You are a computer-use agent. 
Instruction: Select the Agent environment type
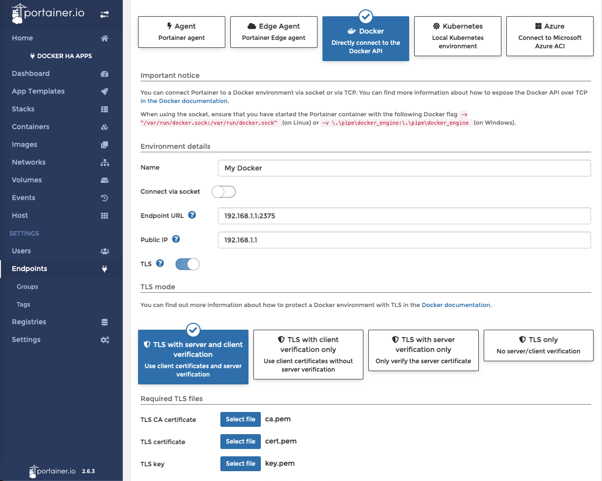pos(181,32)
